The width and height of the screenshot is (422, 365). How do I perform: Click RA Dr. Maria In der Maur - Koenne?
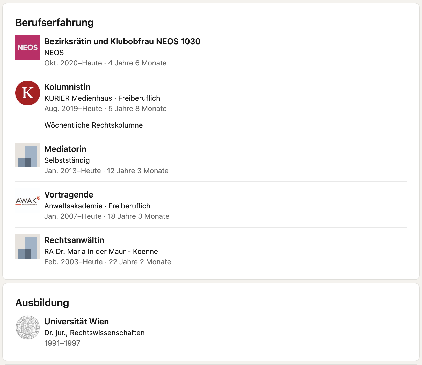click(101, 251)
